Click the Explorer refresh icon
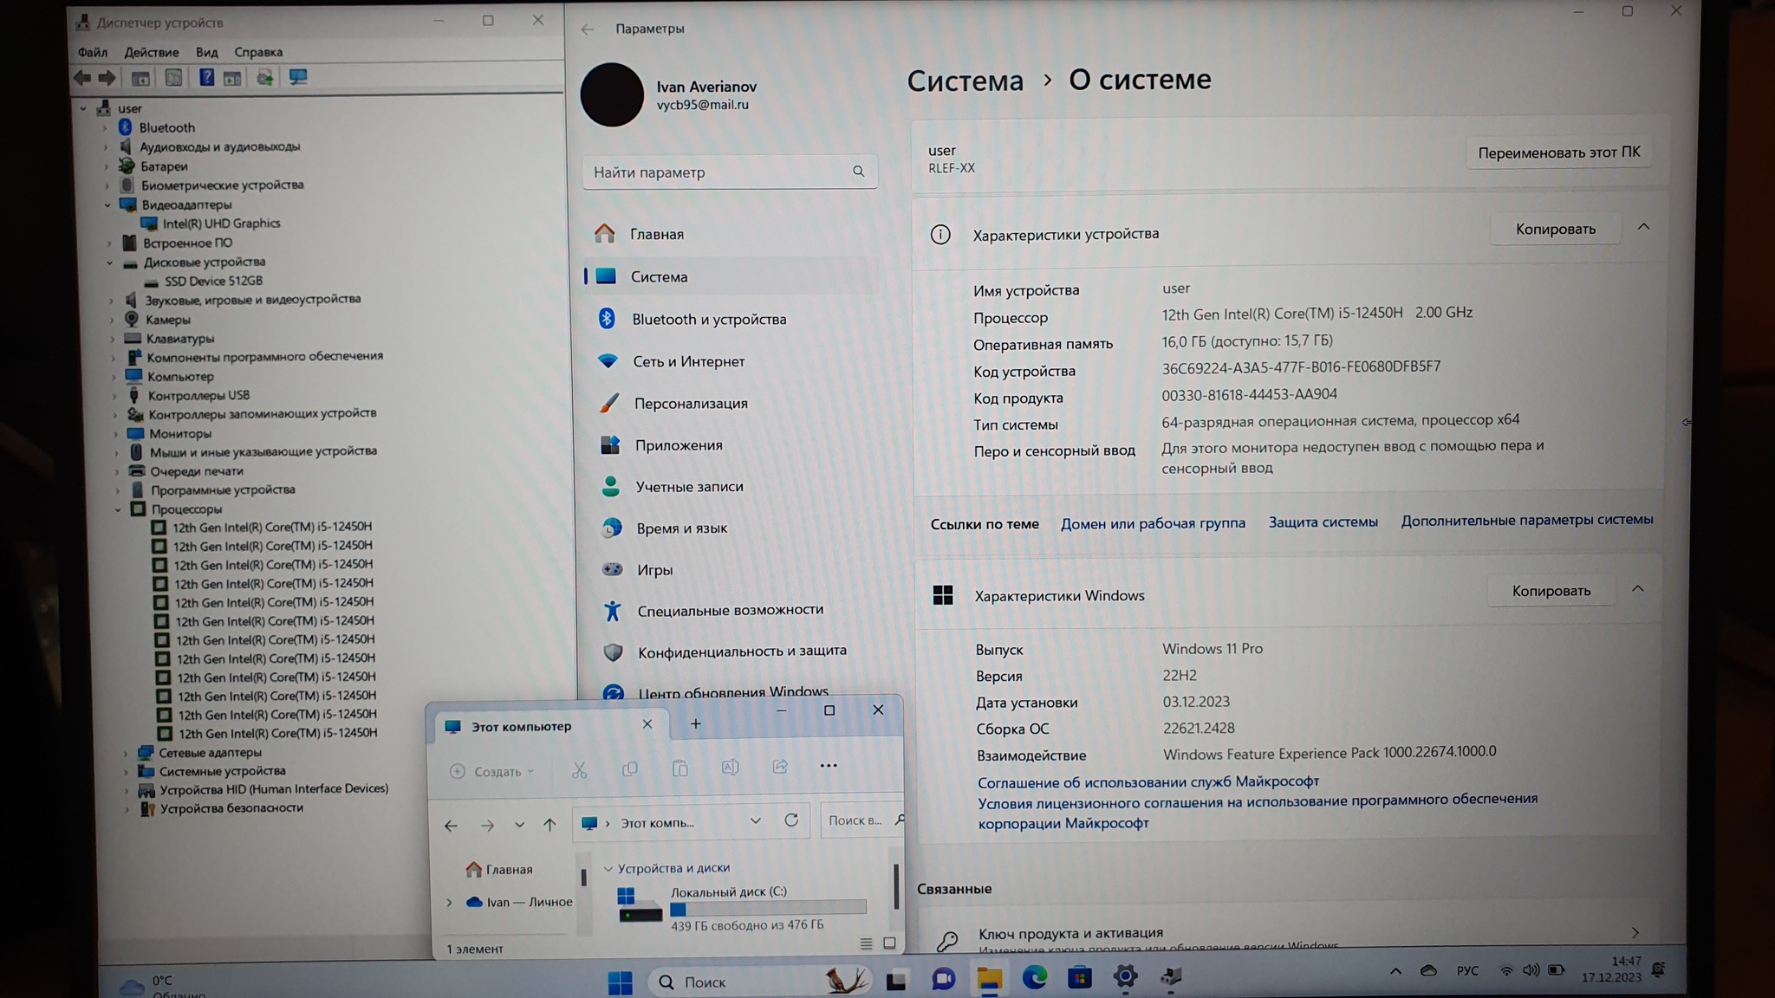Screen dimensions: 1775x998 tap(791, 820)
